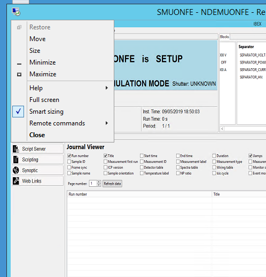Enable the Duration column checkbox
Image resolution: width=266 pixels, height=277 pixels.
pos(214,156)
